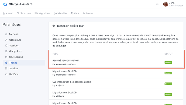Open Utilisateurs settings

24,40
